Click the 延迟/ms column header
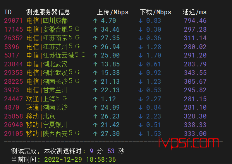The width and height of the screenshot is (232, 164). pos(194,12)
